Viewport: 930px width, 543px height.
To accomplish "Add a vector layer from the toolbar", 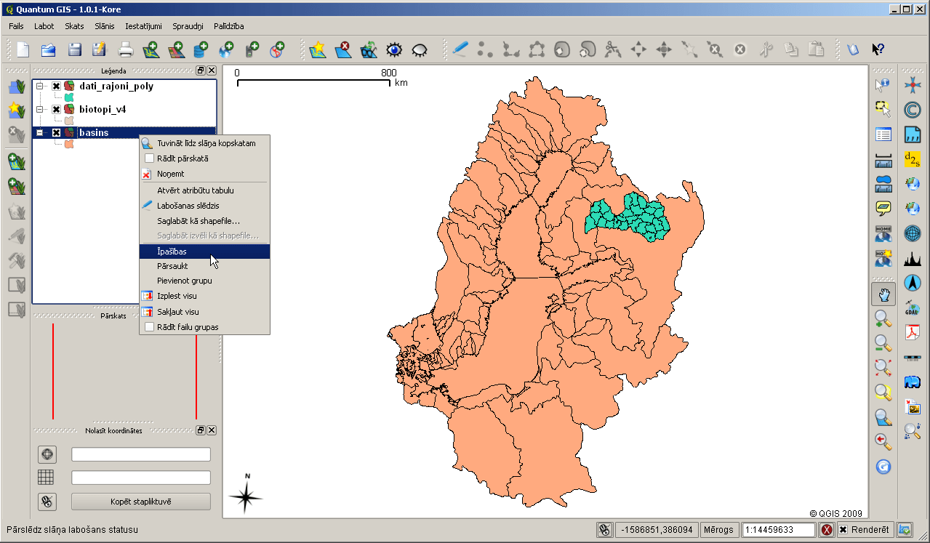I will click(151, 49).
